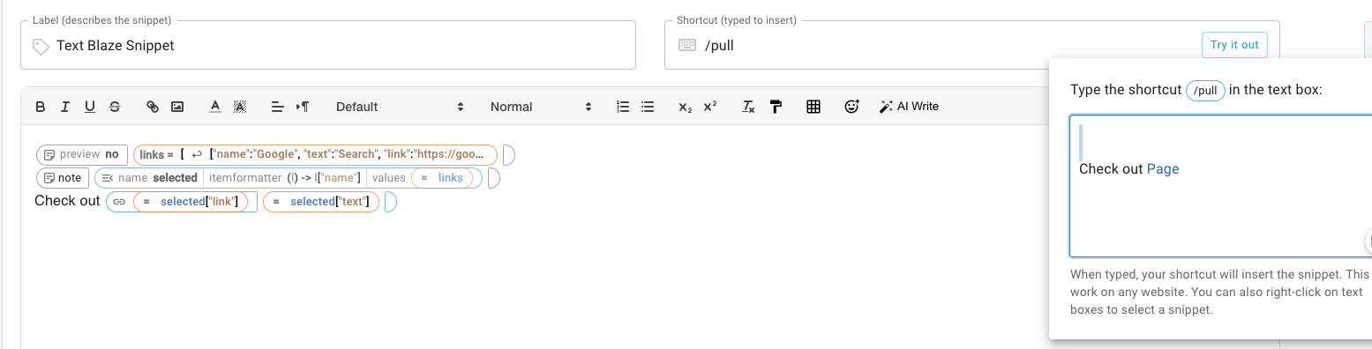Apply superscript formatting
The width and height of the screenshot is (1372, 349).
pyautogui.click(x=710, y=107)
